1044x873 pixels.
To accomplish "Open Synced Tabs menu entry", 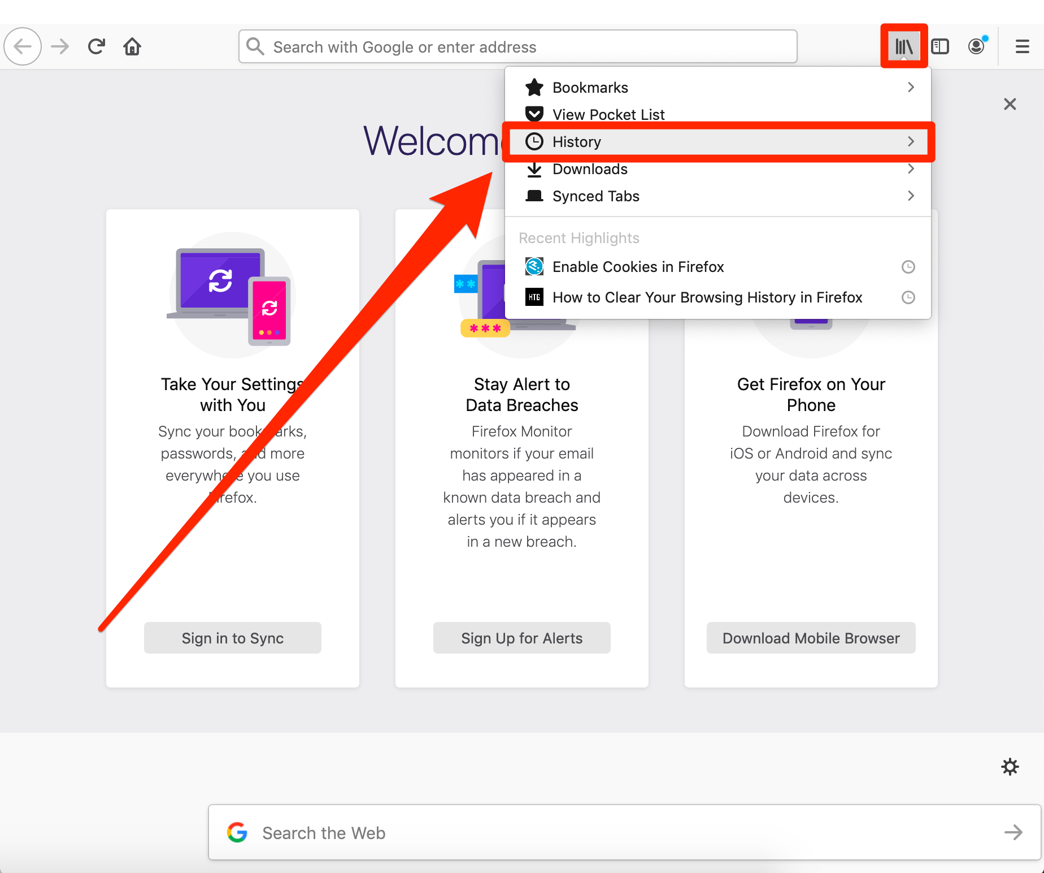I will click(718, 196).
